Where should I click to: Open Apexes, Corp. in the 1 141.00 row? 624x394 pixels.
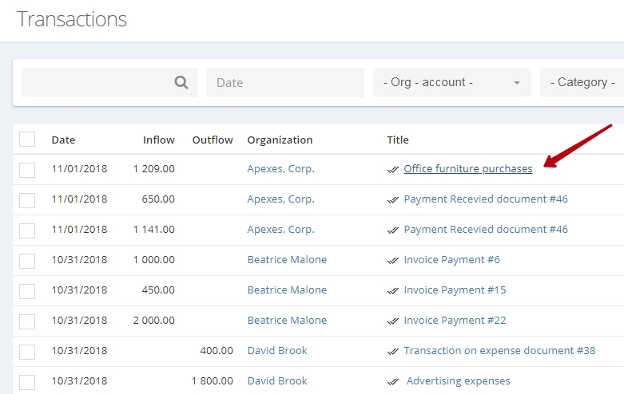click(281, 229)
